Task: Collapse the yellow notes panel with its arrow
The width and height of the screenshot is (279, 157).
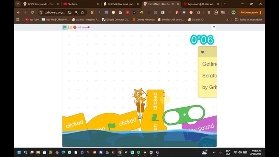Action: coord(203,52)
